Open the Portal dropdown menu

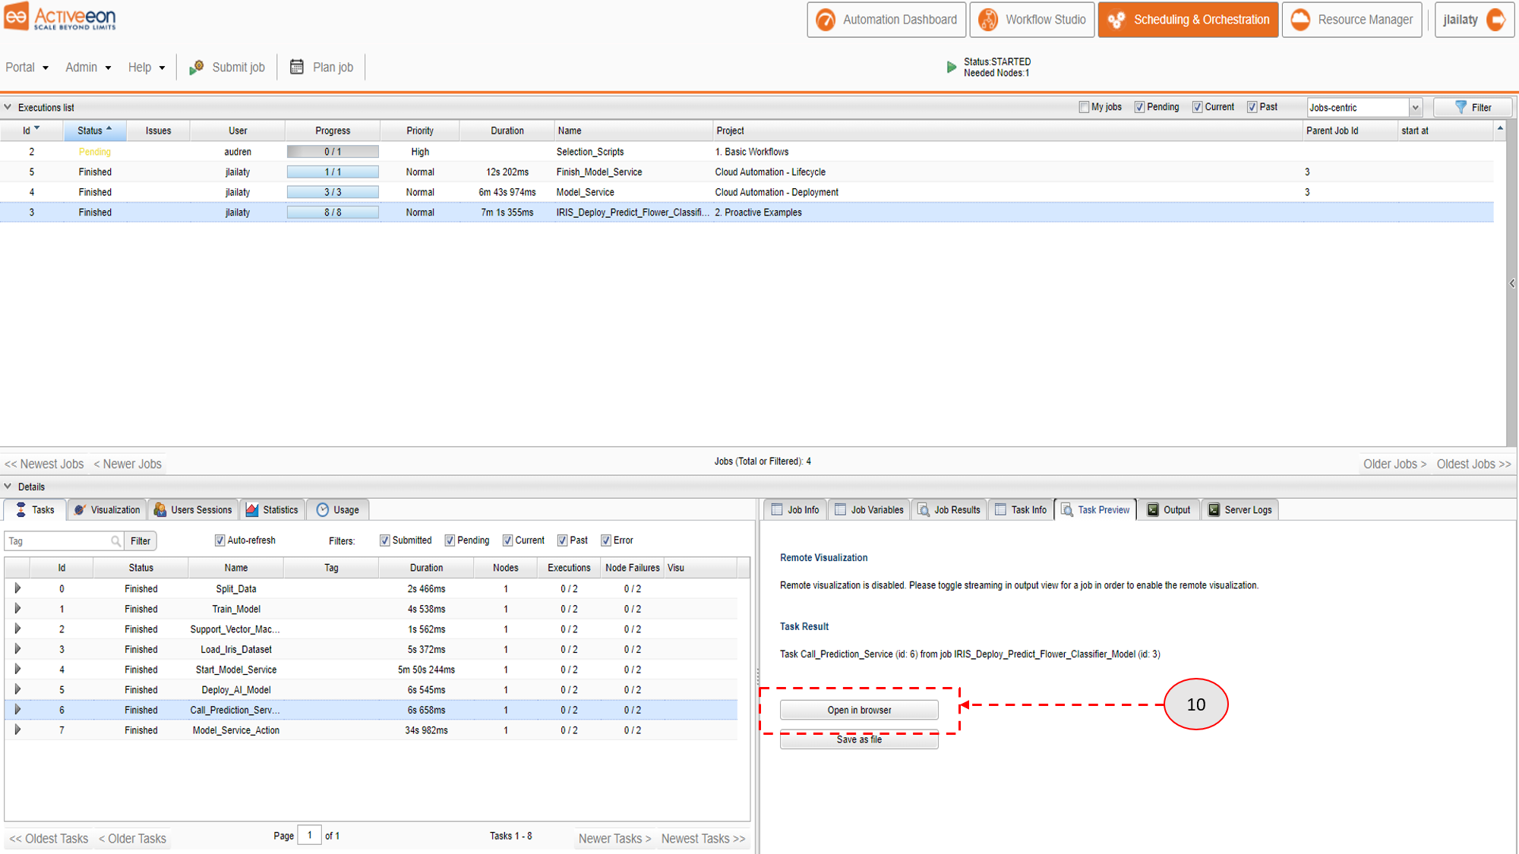(27, 67)
